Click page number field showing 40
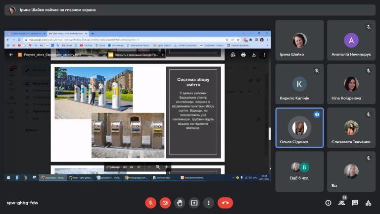380x214 pixels. click(x=125, y=167)
